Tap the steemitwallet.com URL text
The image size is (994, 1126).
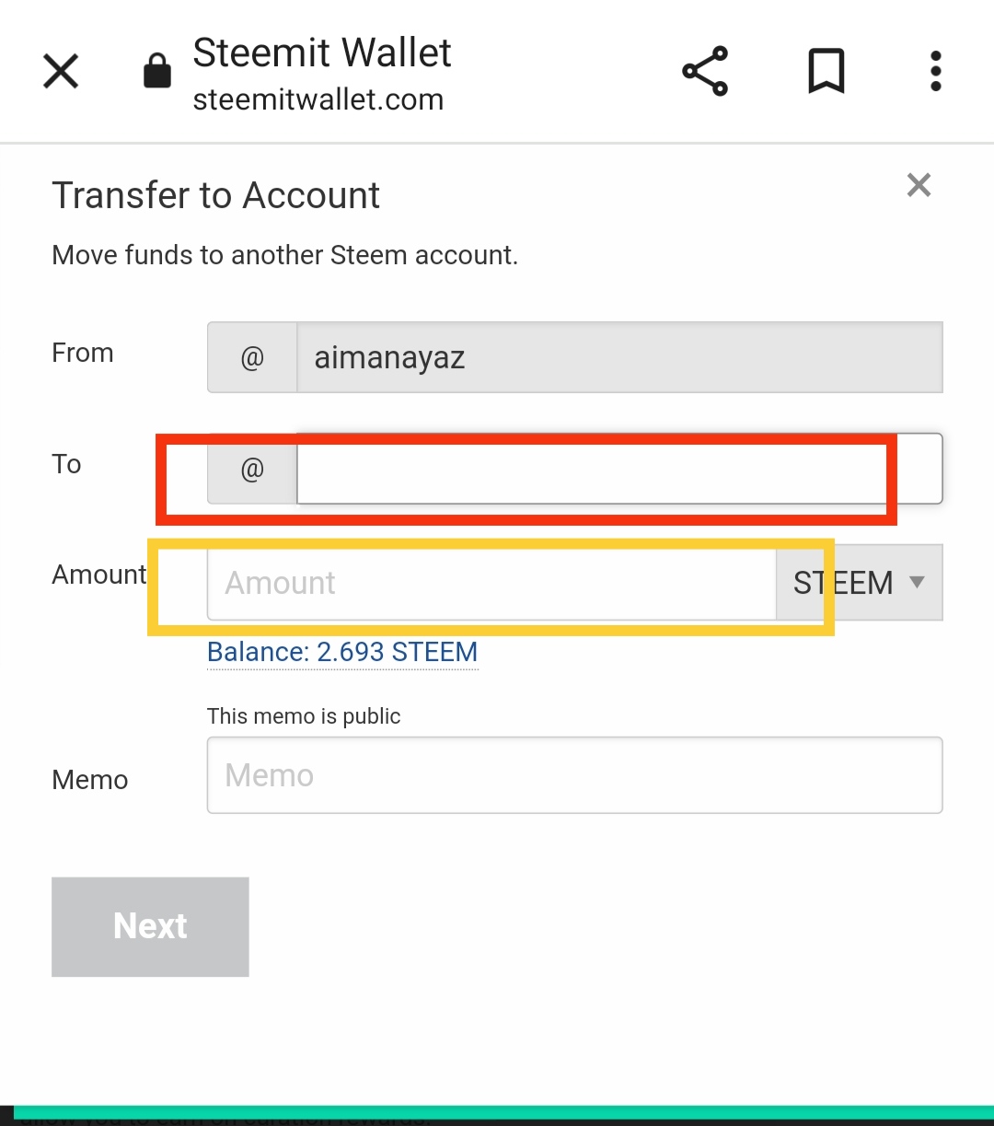[318, 99]
